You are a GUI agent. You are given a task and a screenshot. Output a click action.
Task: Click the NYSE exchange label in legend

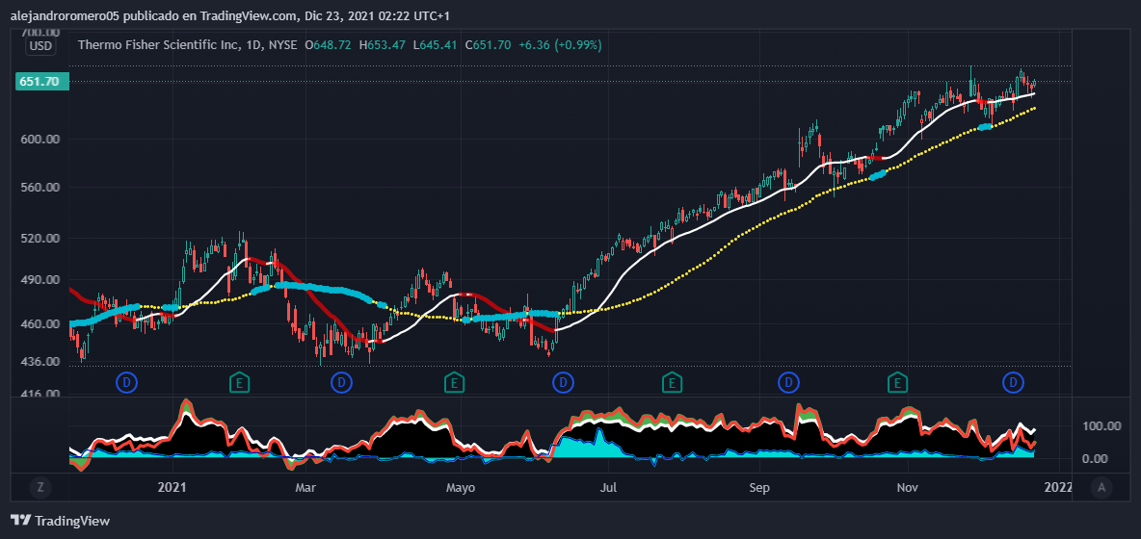[x=282, y=45]
